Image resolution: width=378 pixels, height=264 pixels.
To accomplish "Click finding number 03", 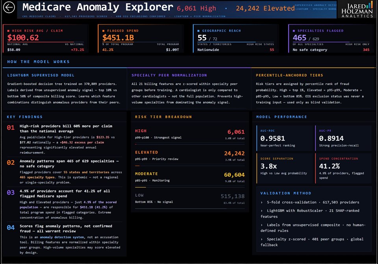I will tap(11, 193).
